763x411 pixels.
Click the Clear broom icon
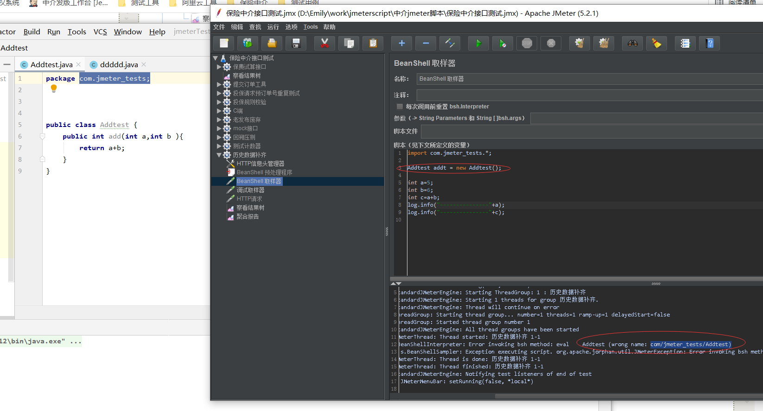click(580, 43)
